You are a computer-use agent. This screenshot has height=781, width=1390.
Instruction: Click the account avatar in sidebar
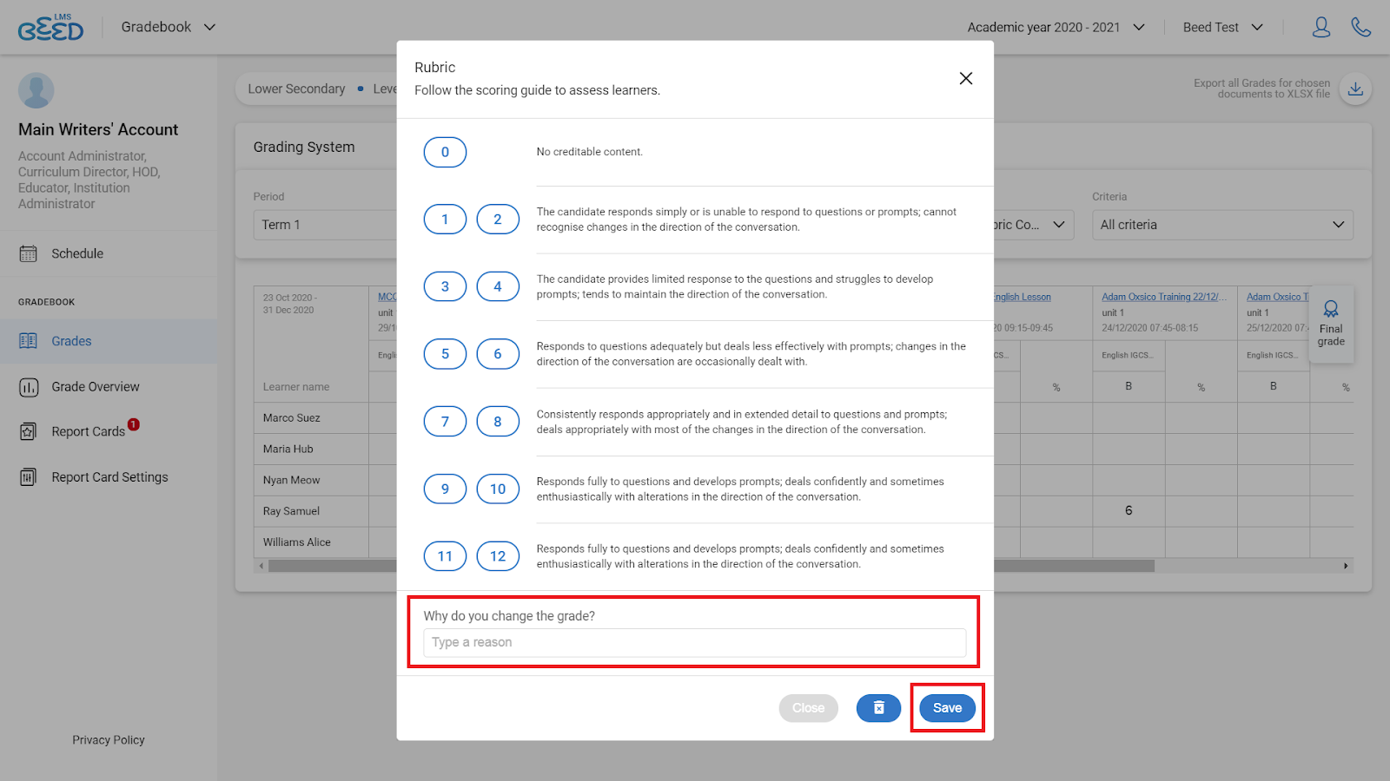pyautogui.click(x=36, y=90)
